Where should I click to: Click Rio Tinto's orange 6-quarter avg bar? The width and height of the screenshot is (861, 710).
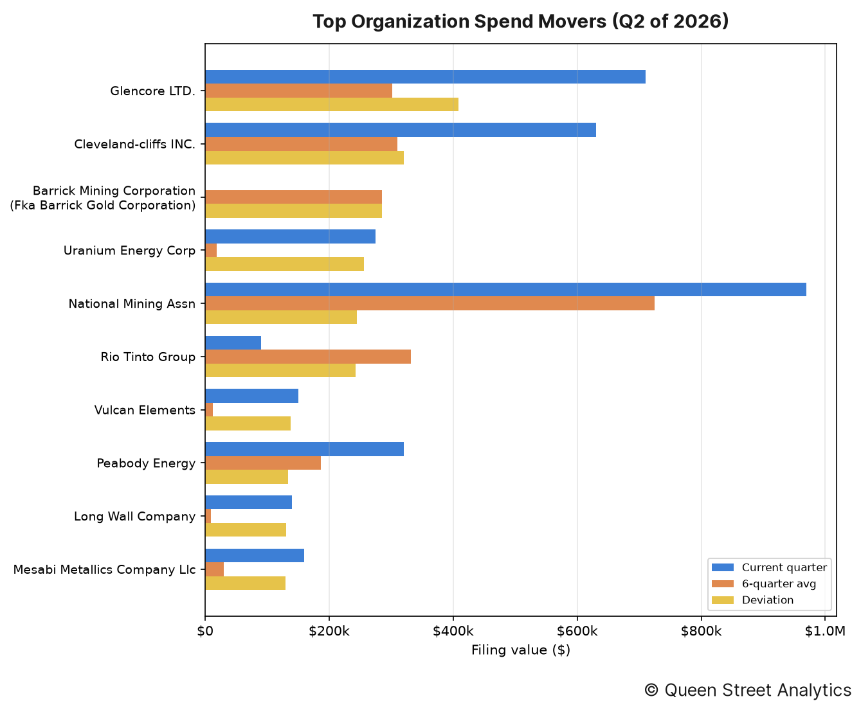308,357
